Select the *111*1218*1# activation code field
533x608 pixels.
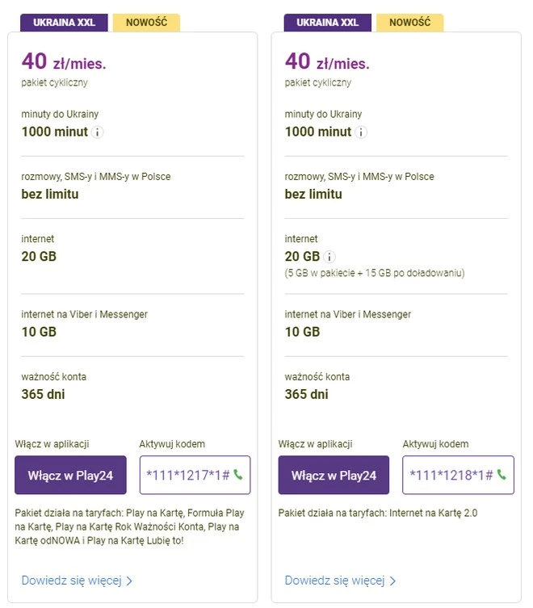pos(451,475)
